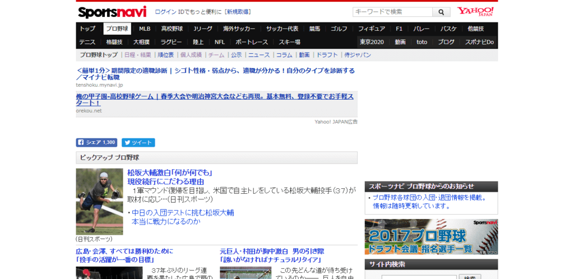Open 陸上 section
Image resolution: width=574 pixels, height=279 pixels.
(198, 42)
